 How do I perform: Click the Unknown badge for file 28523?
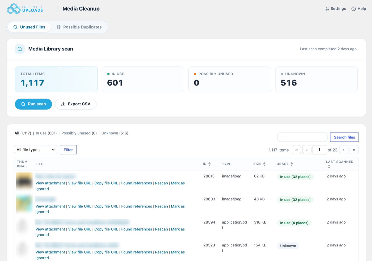point(288,246)
